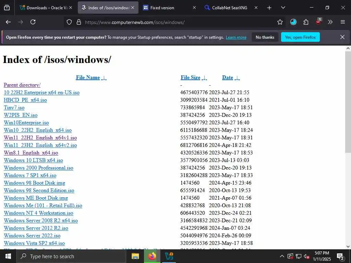This screenshot has height=263, width=351.
Task: Download Win11_23H2_English_x64v2.iso
Action: [40, 145]
